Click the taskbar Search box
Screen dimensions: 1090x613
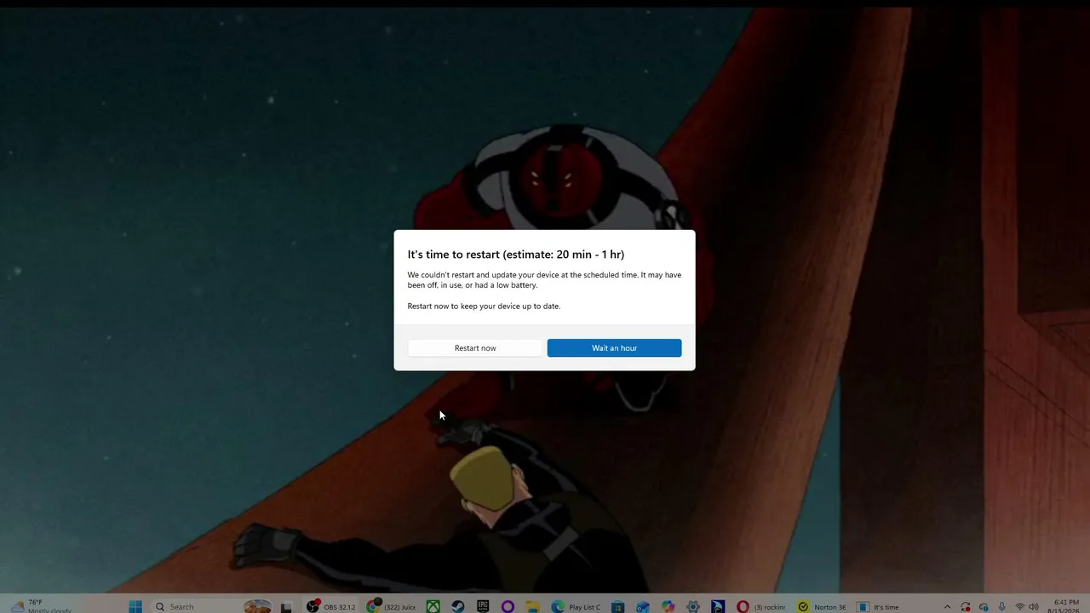tap(213, 606)
